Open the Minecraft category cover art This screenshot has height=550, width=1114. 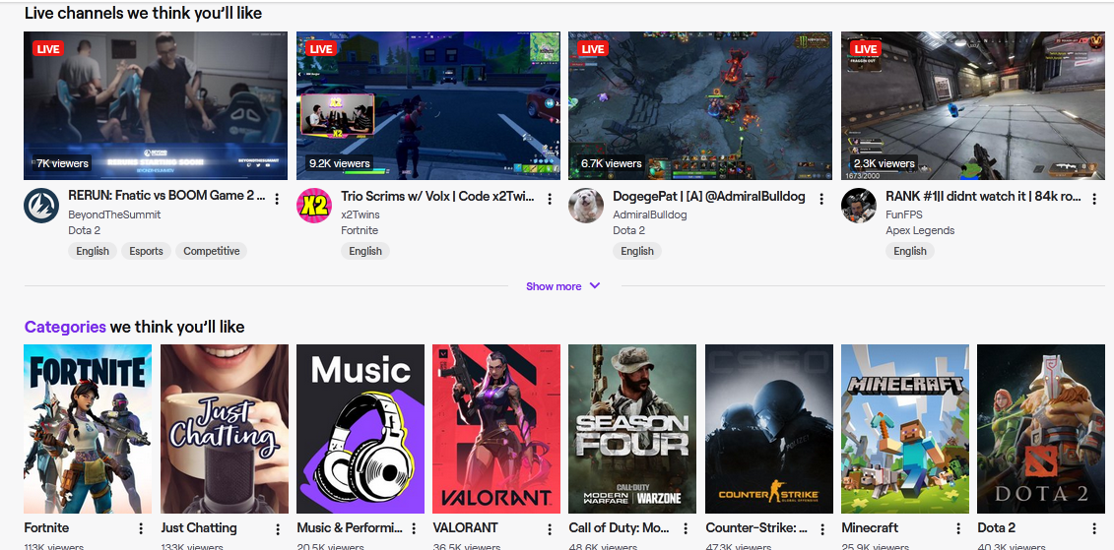[905, 429]
